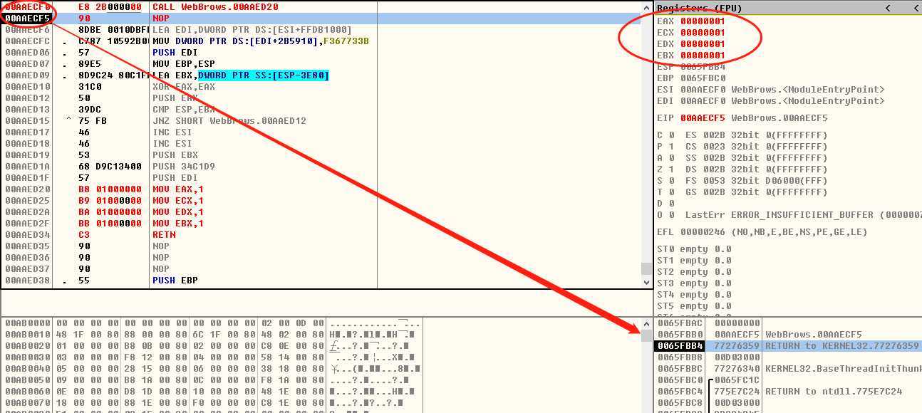Viewport: 922px width, 413px height.
Task: Select the Z flag DS segment line
Action: 742,169
